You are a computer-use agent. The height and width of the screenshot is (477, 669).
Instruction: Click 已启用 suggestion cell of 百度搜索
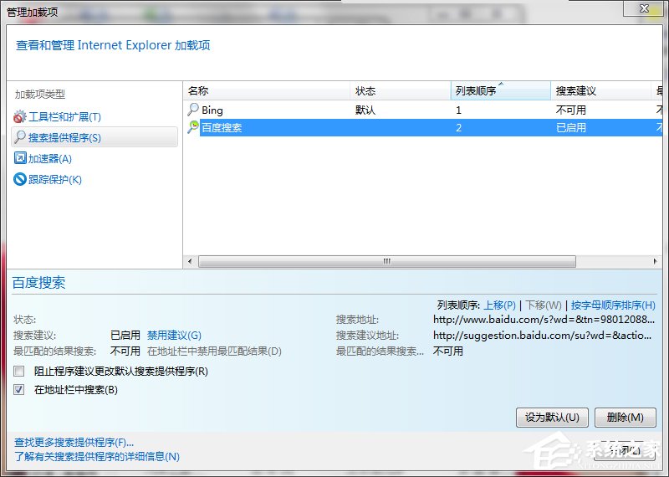[x=571, y=128]
